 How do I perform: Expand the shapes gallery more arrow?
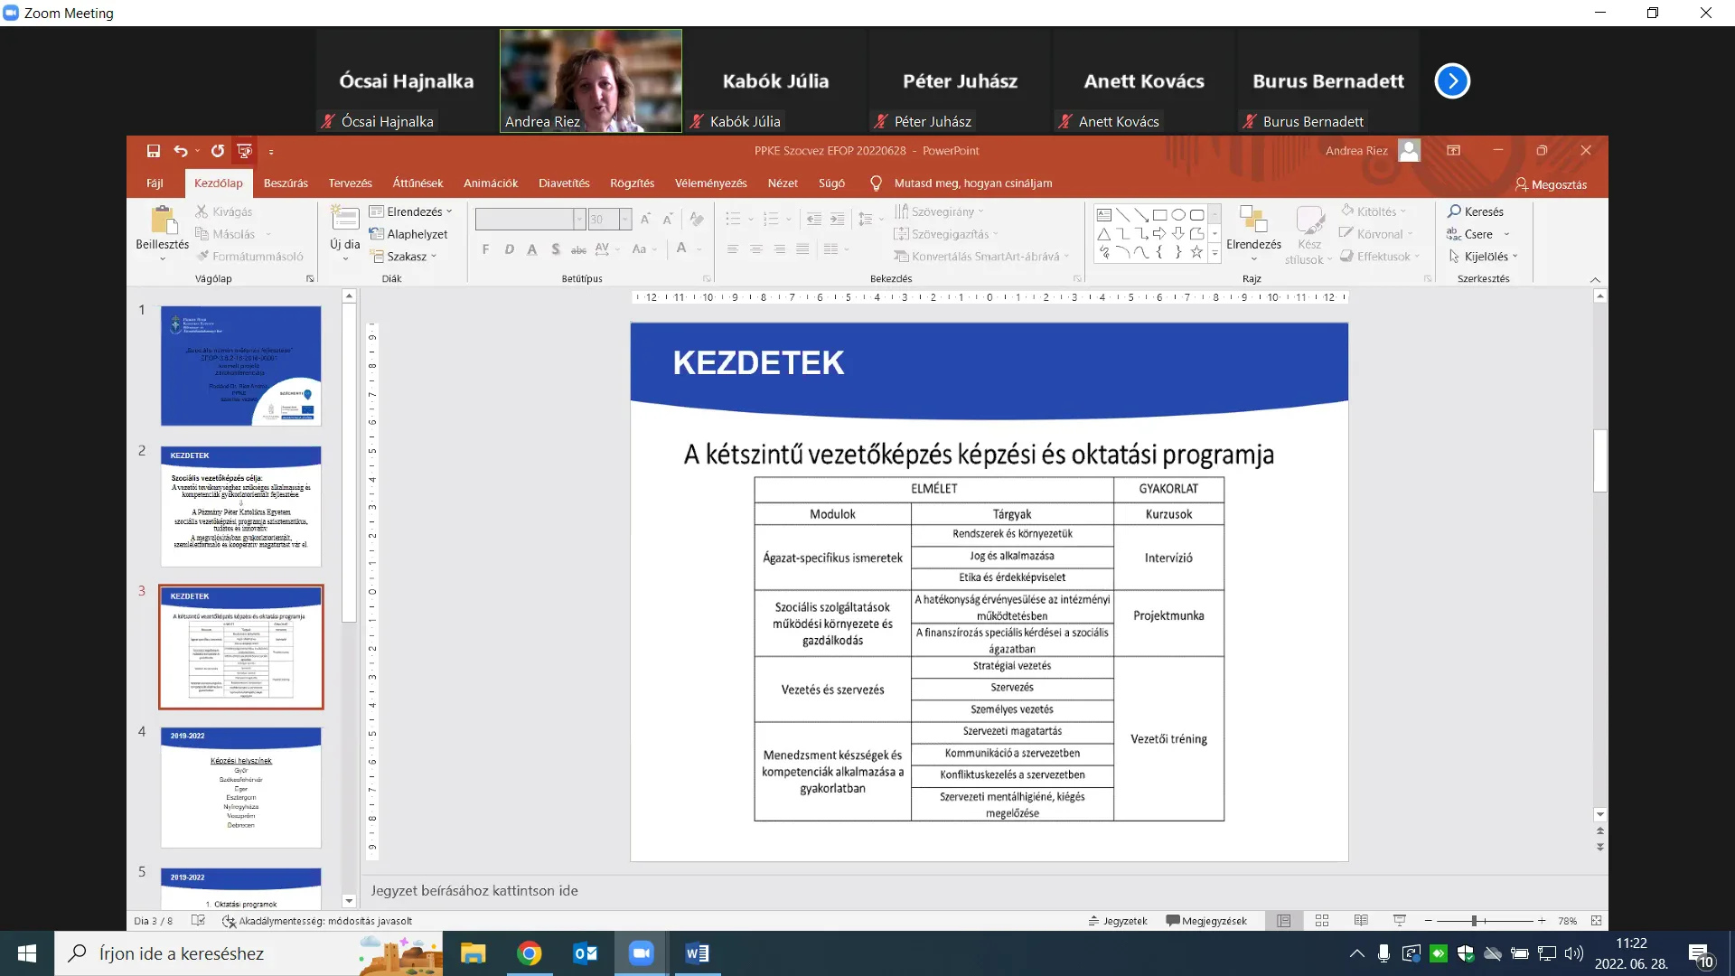[x=1214, y=255]
